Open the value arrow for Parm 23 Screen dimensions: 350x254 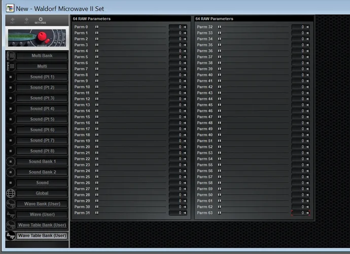pyautogui.click(x=185, y=165)
